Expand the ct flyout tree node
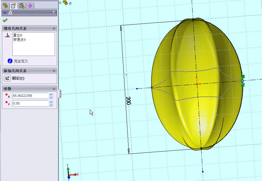Screen dimensions: 262x181 pos(60,3)
